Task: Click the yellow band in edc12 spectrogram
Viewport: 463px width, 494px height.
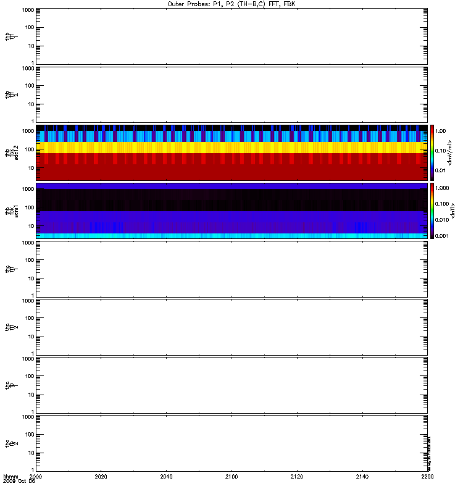Action: tap(231, 148)
